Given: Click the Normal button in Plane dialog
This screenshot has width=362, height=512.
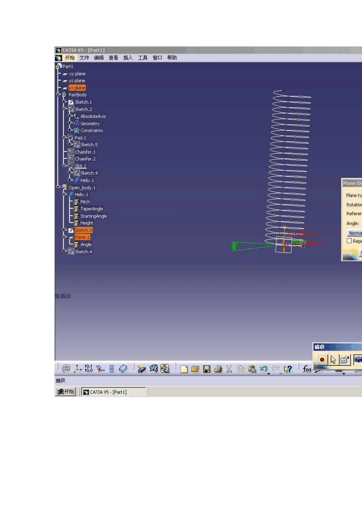Looking at the screenshot, I should (355, 233).
